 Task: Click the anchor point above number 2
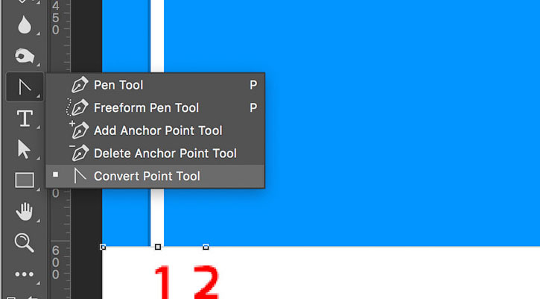pos(206,247)
